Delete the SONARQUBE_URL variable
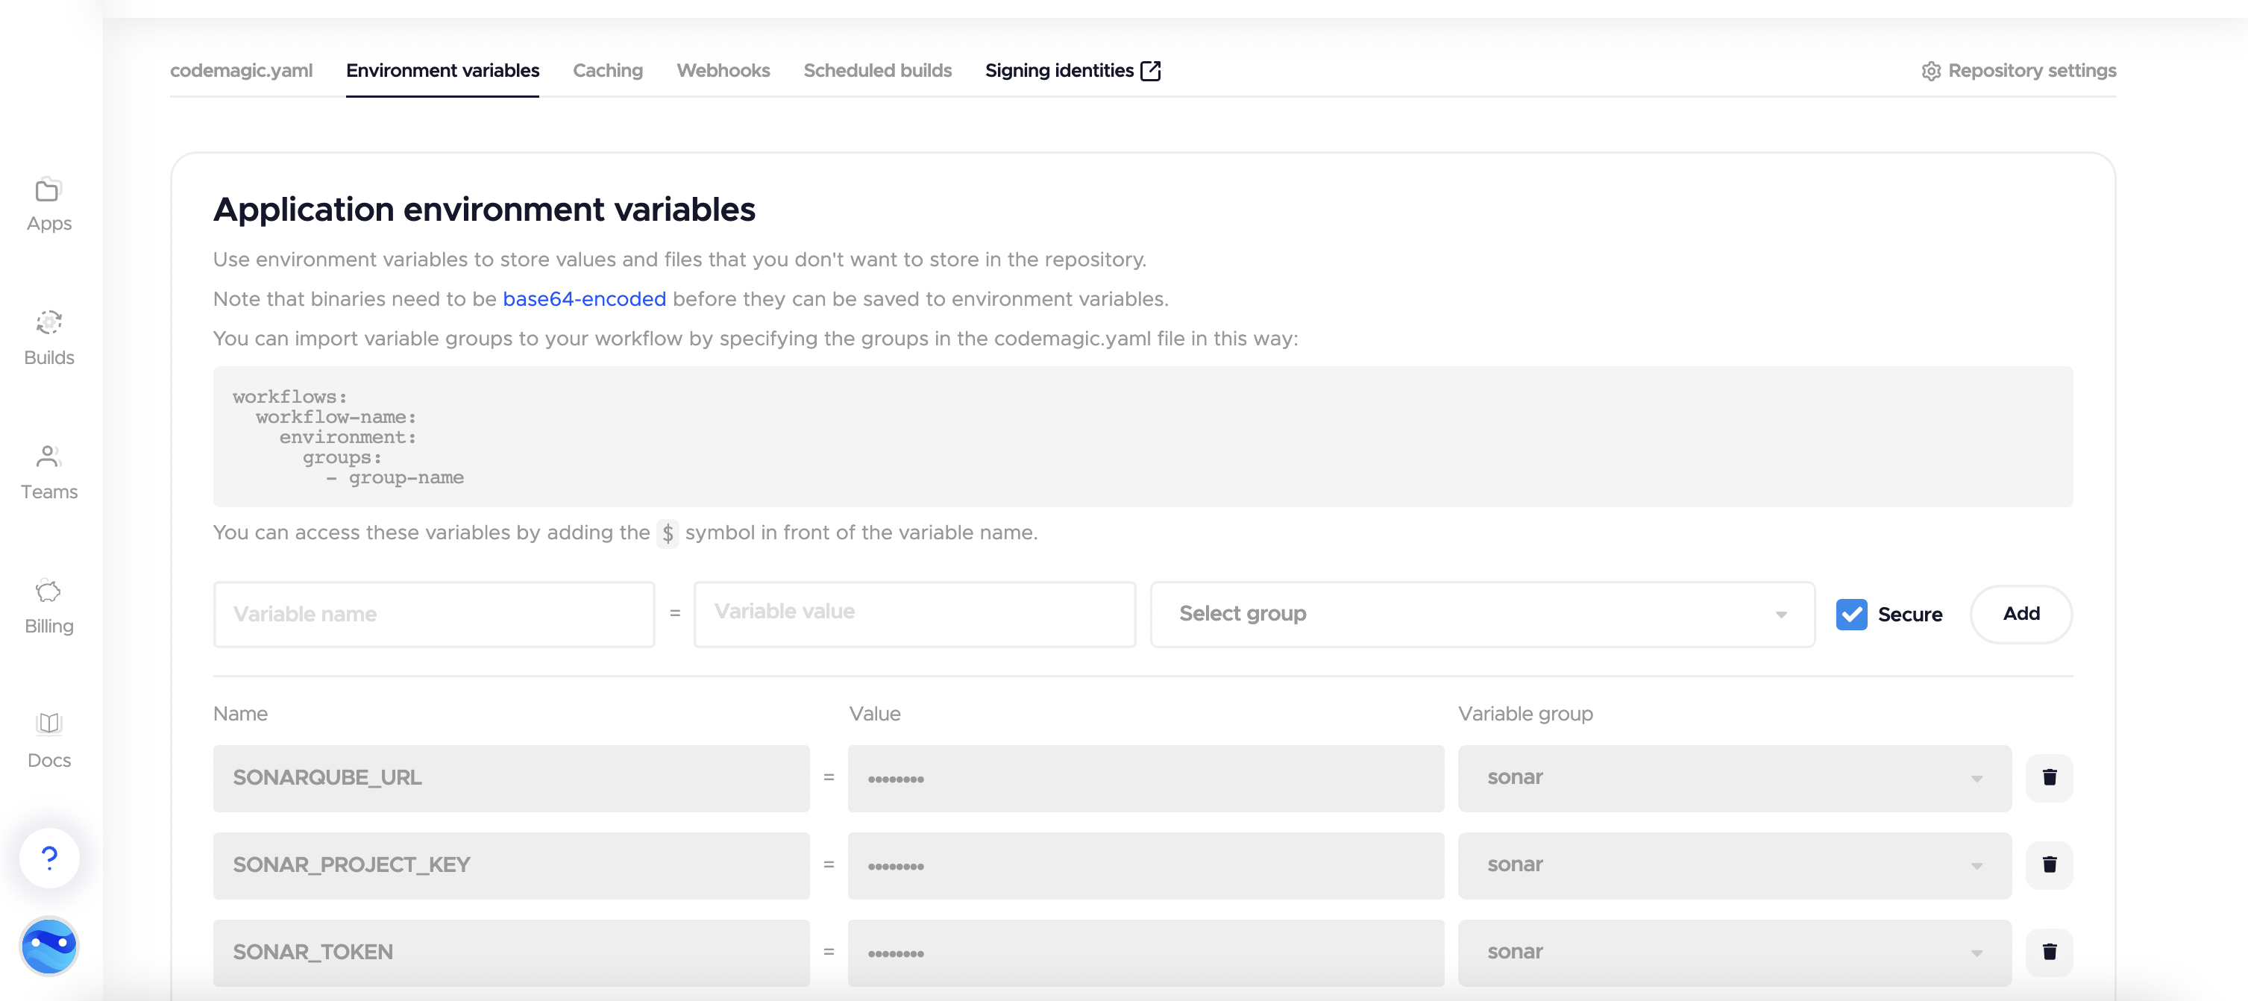 tap(2049, 777)
